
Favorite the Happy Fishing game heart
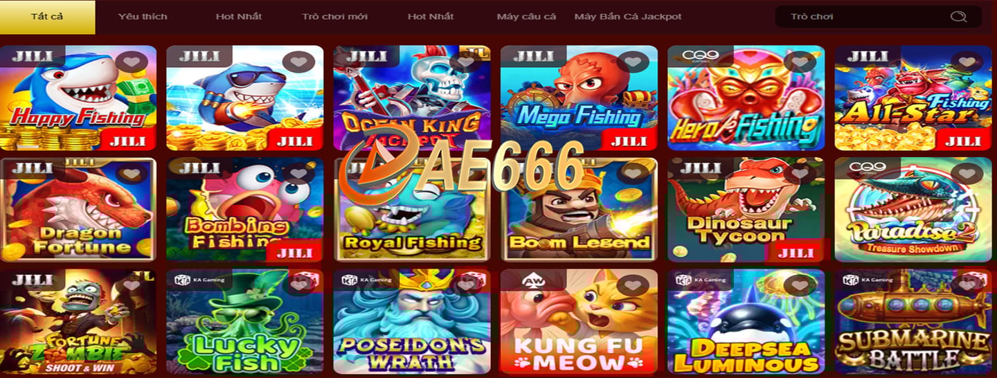(x=131, y=62)
